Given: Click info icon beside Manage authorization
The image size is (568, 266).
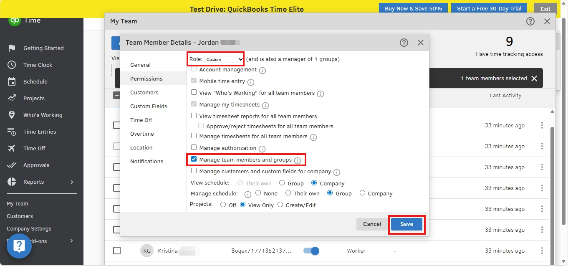Looking at the screenshot, I should point(262,149).
